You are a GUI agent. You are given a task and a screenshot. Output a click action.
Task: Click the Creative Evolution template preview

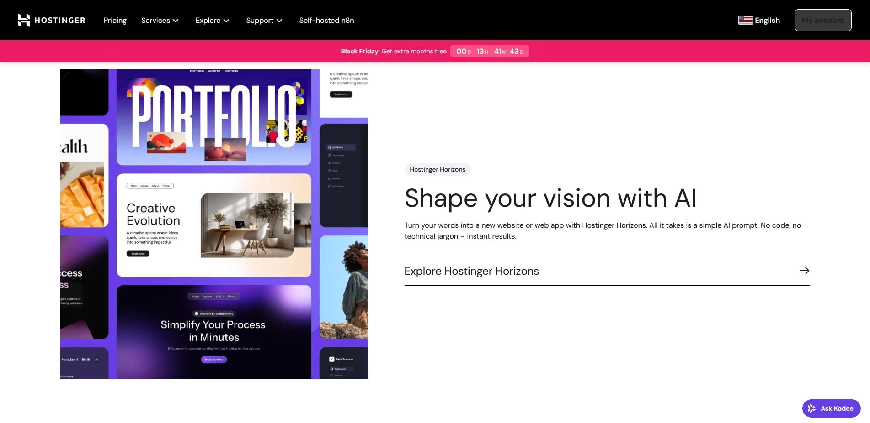(x=213, y=225)
